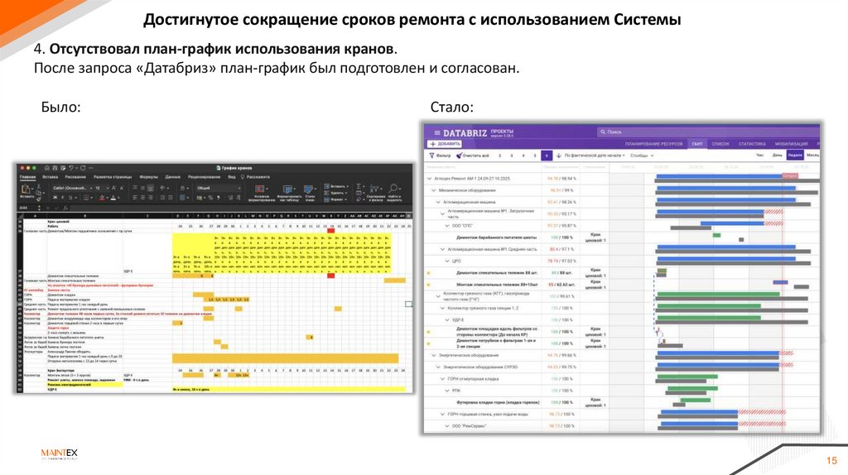Image resolution: width=848 pixels, height=475 pixels.
Task: Open Данные ribbon tab in Excel
Action: tap(172, 177)
